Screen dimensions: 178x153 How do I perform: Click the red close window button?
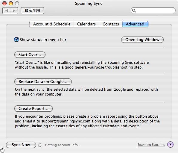(4, 3)
